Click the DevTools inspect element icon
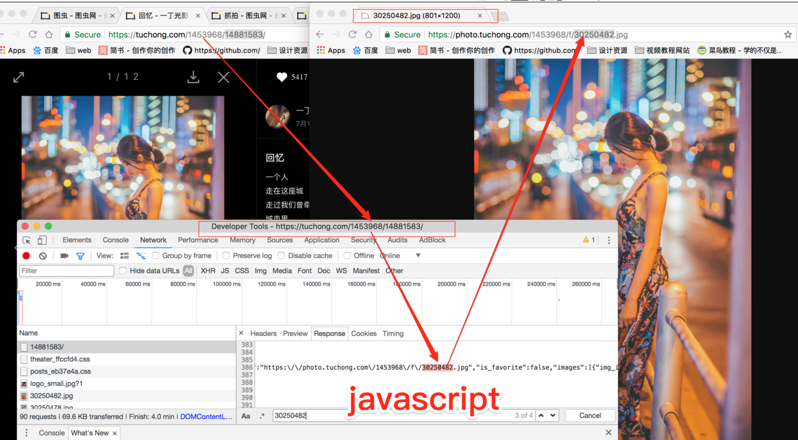Viewport: 798px width, 440px height. pyautogui.click(x=26, y=240)
